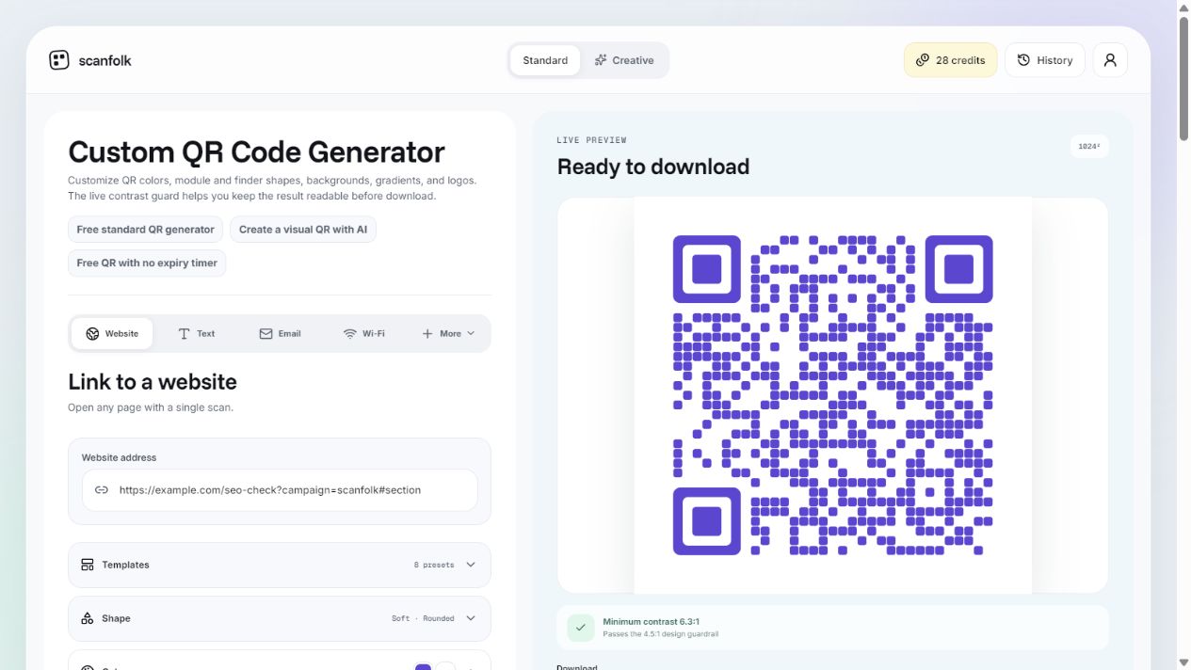Click the scrollbar down arrow
The image size is (1191, 670).
coord(1183,662)
